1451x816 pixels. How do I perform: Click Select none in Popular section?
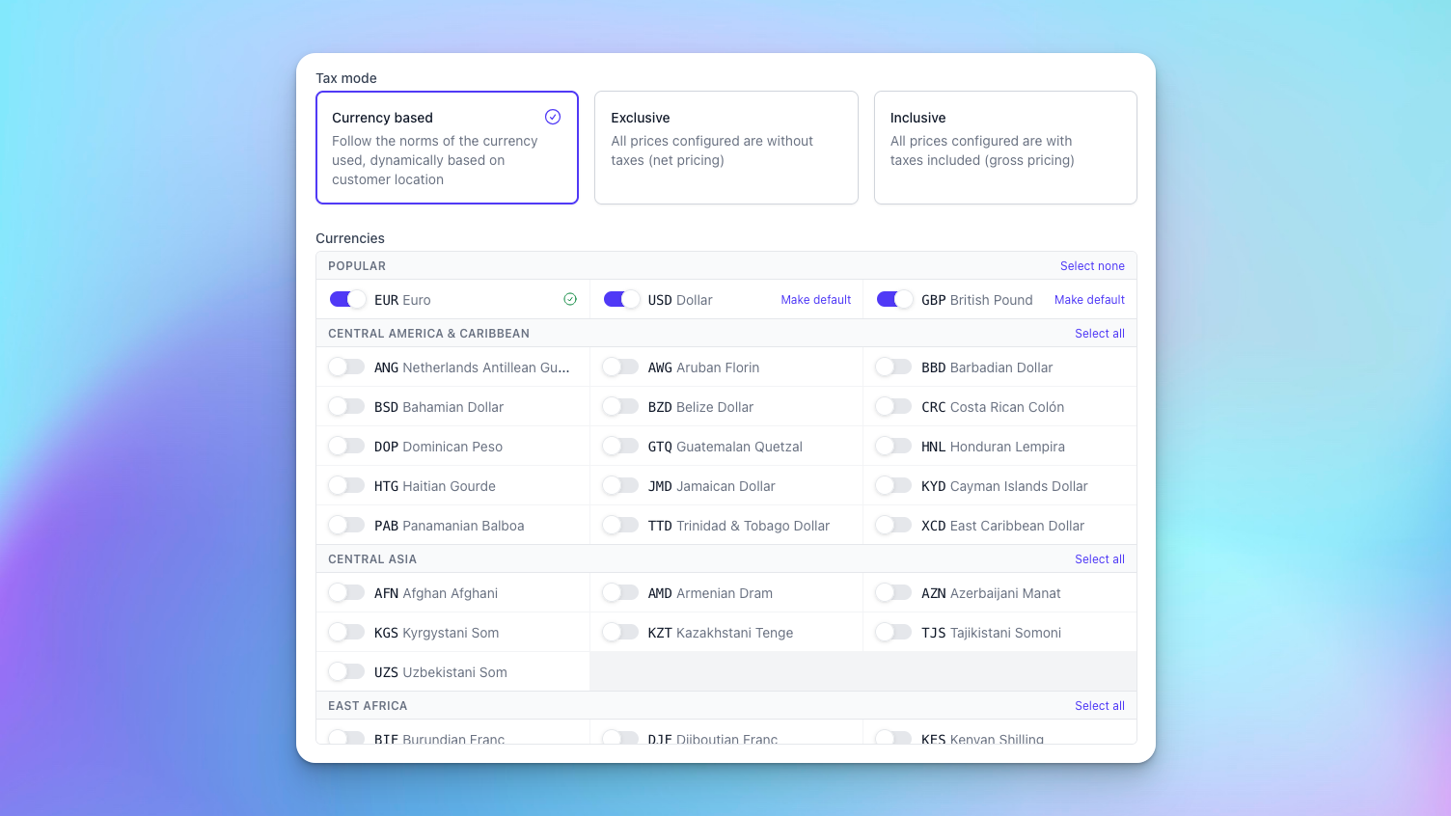pos(1092,266)
